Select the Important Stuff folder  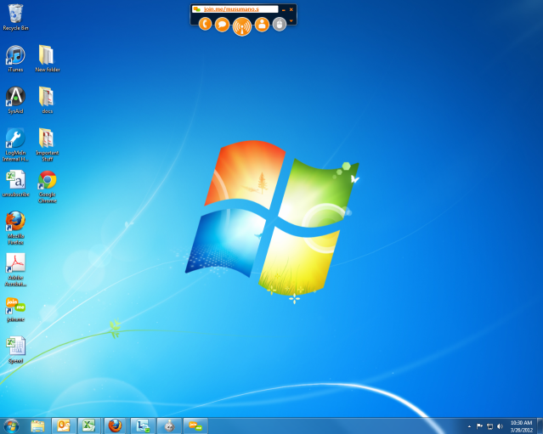pyautogui.click(x=47, y=144)
